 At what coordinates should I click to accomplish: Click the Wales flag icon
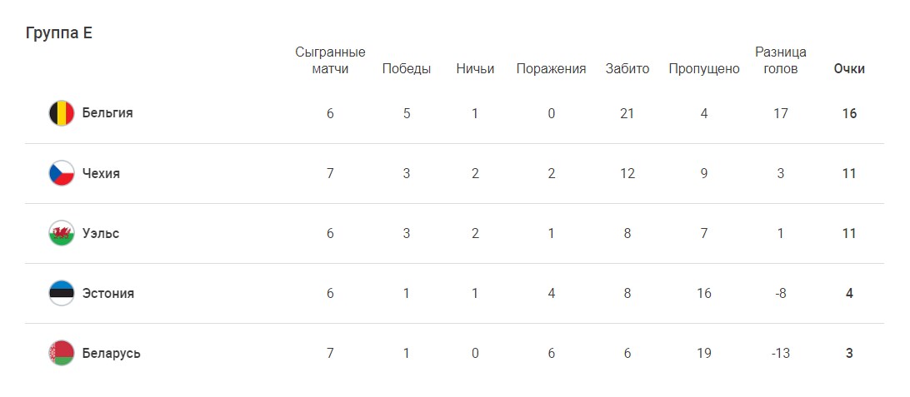[62, 233]
